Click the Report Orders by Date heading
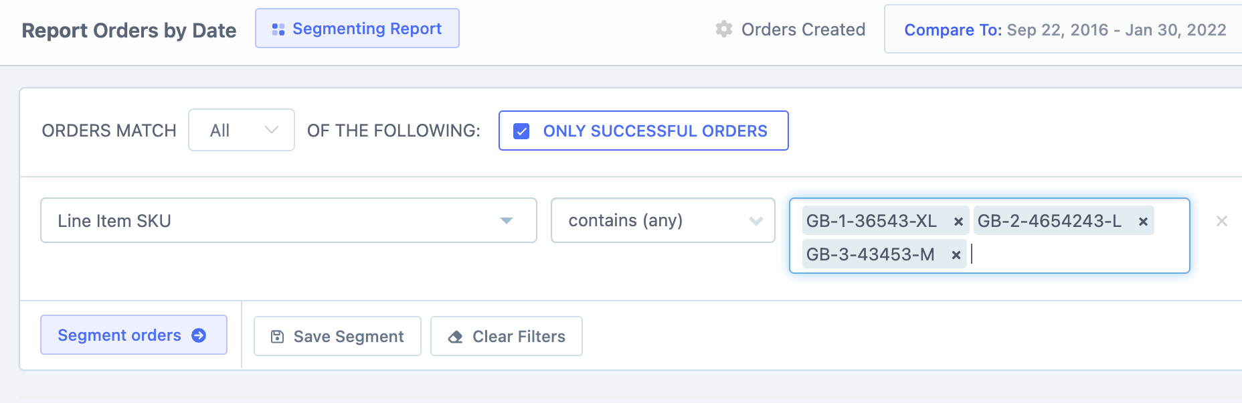Viewport: 1242px width, 403px height. (x=128, y=30)
